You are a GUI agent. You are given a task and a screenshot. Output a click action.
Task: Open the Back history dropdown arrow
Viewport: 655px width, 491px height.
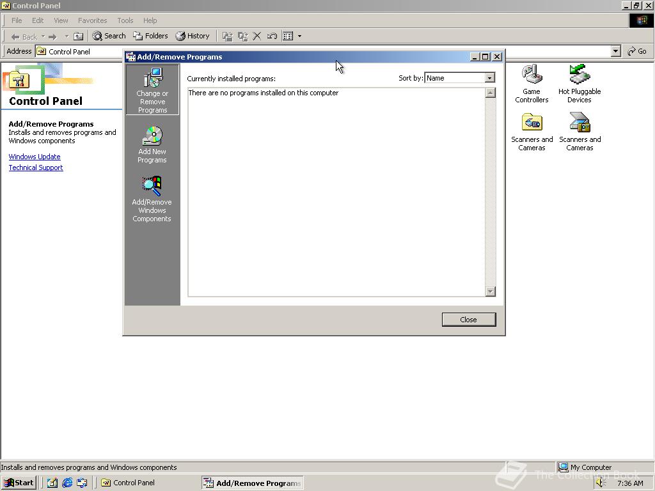coord(43,36)
